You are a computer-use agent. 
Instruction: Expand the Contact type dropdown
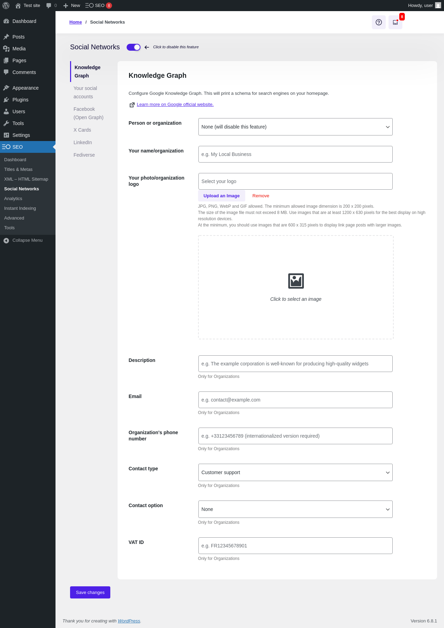pyautogui.click(x=295, y=472)
